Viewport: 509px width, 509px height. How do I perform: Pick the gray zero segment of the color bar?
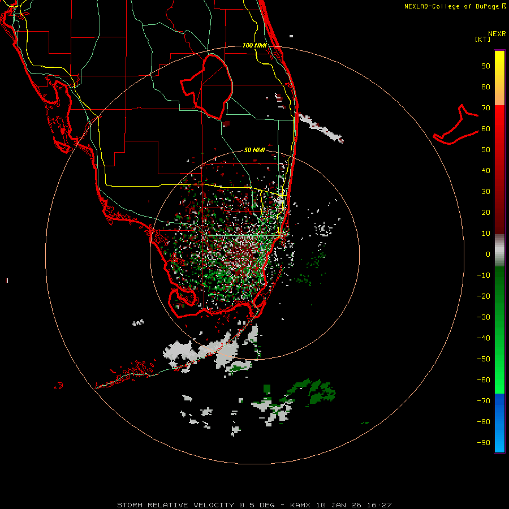click(499, 251)
